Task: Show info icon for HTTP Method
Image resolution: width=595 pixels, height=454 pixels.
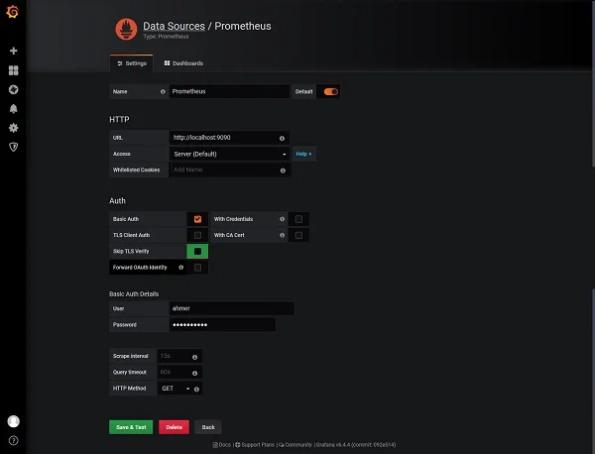Action: 196,390
